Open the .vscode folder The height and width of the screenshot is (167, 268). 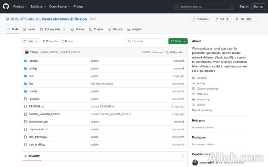tap(33, 61)
